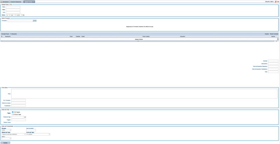This screenshot has width=280, height=144.
Task: Click the Tipo de cambio field
Action: tap(31, 130)
